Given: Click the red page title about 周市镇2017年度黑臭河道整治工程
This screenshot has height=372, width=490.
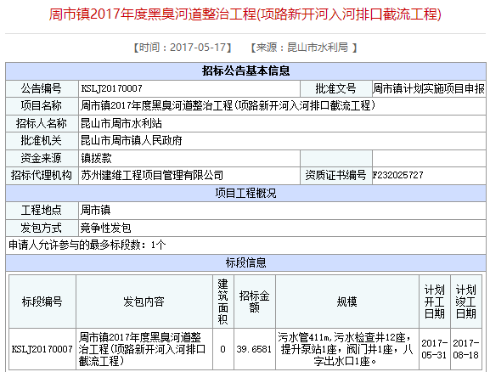Looking at the screenshot, I should pos(245,14).
